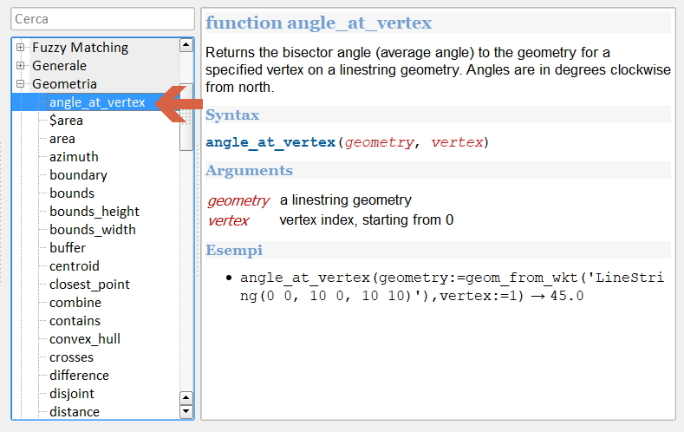Select the $area function
Viewport: 684px width, 432px height.
click(x=66, y=121)
